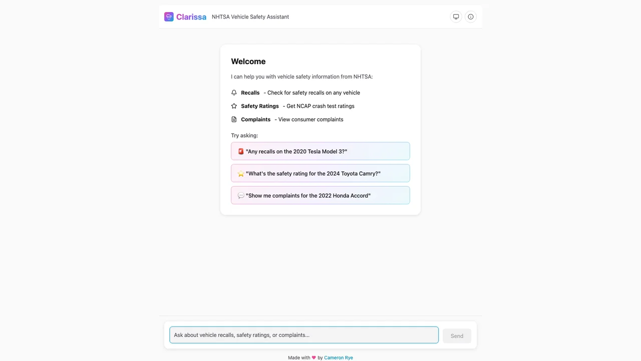Click the Clarissa purple logo icon
The height and width of the screenshot is (361, 641).
pos(169,17)
